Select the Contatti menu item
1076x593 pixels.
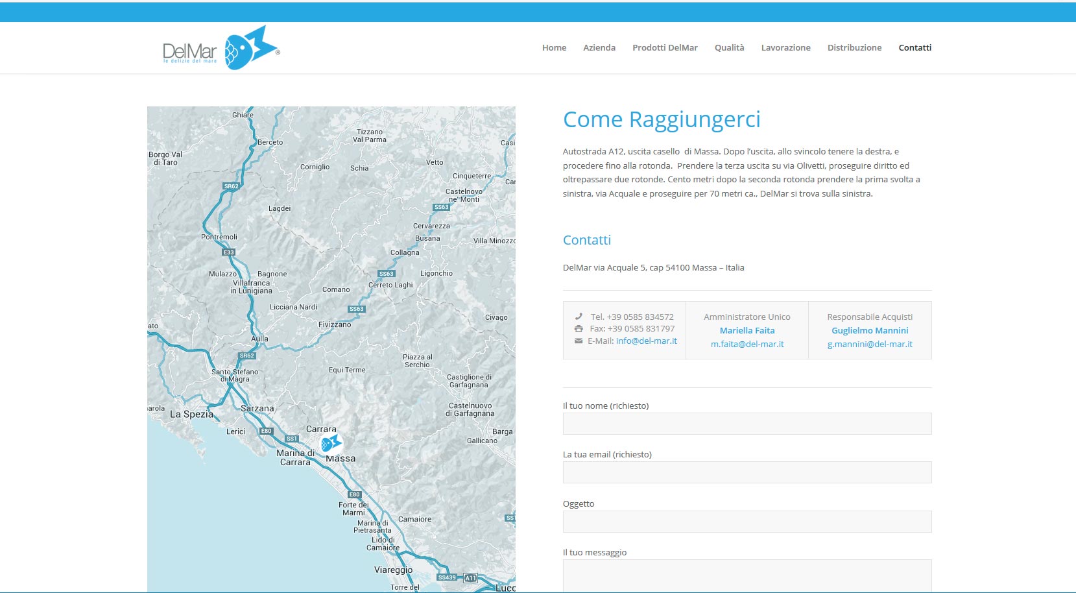pos(915,47)
